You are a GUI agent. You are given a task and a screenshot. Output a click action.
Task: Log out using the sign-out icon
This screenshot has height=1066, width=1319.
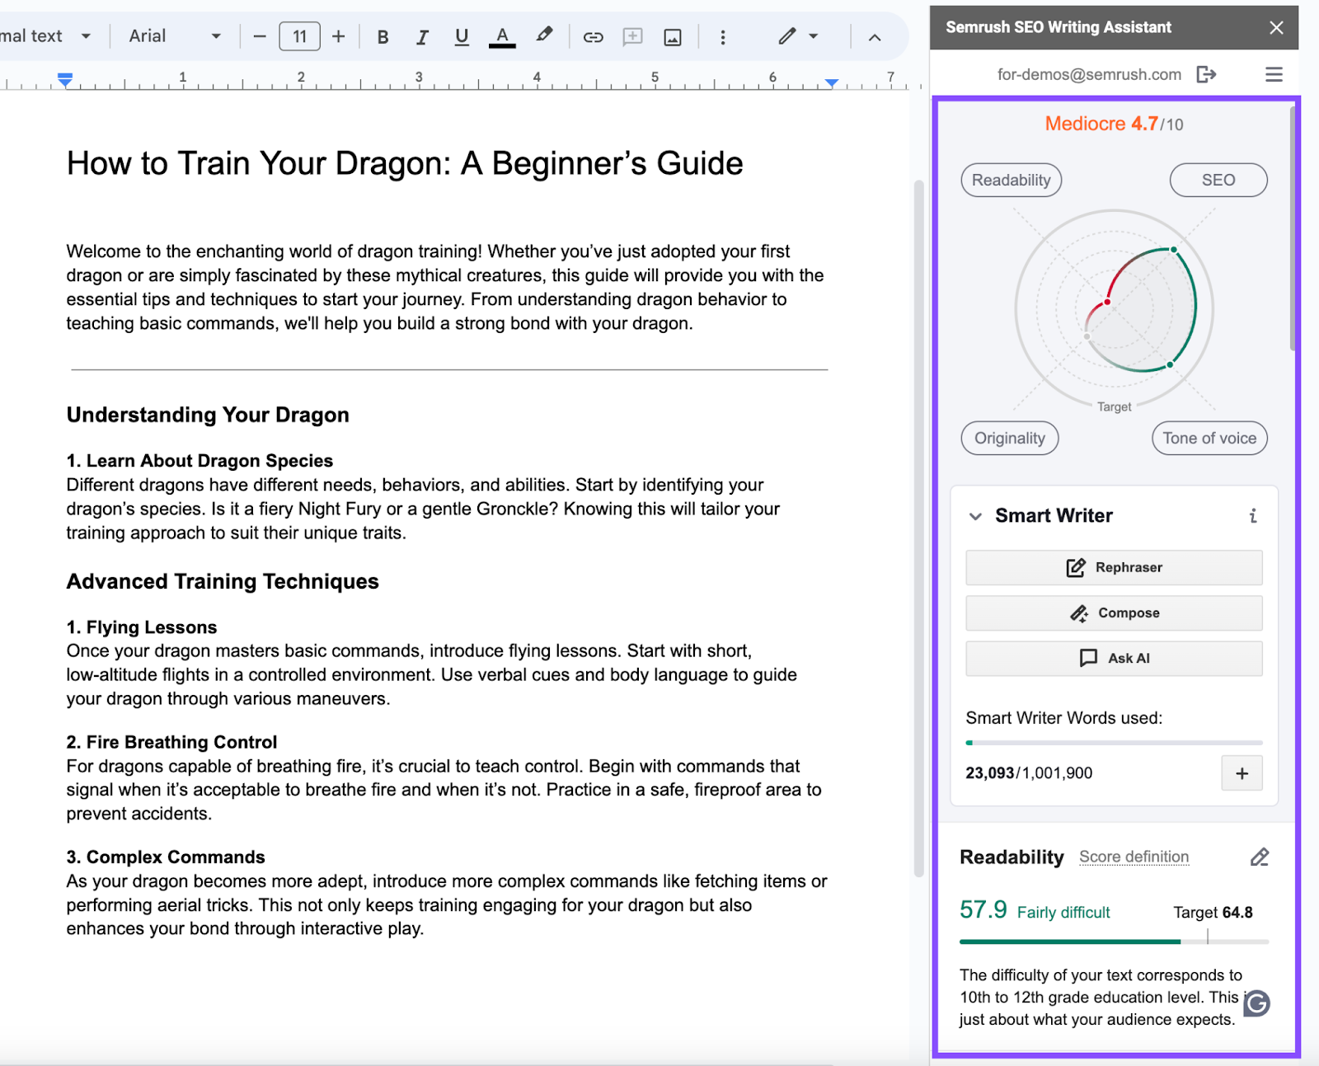[1206, 75]
